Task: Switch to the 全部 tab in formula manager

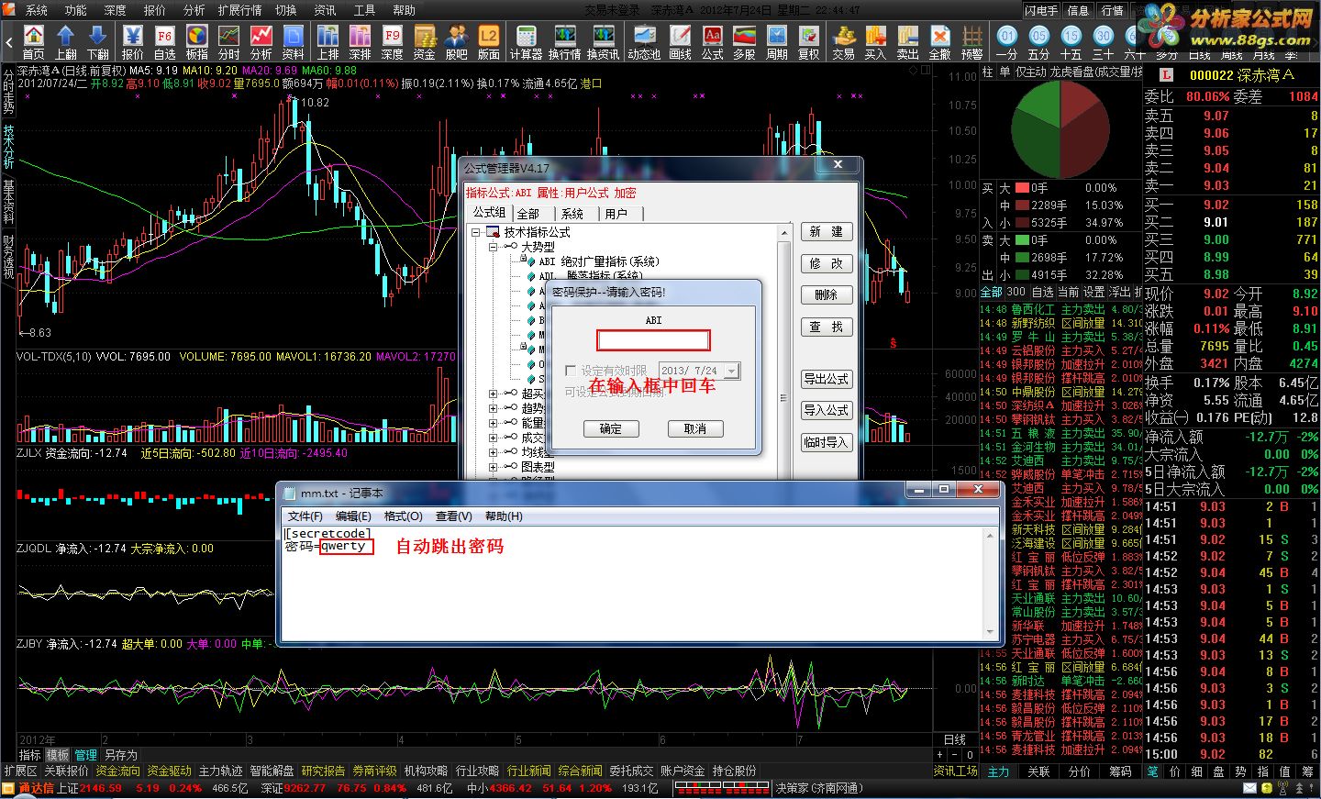Action: click(x=529, y=214)
